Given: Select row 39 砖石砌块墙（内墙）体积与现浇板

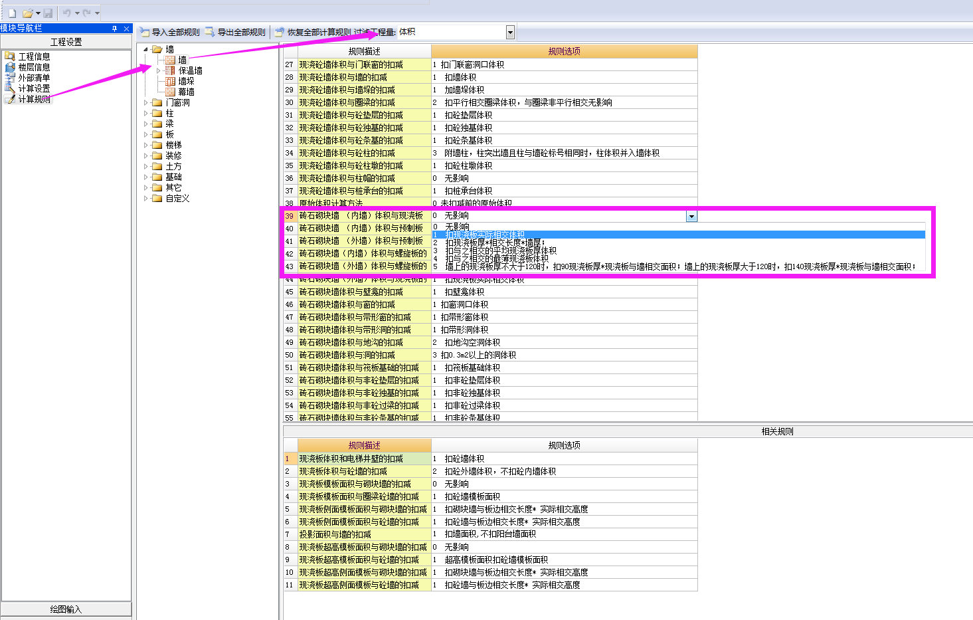Looking at the screenshot, I should pyautogui.click(x=365, y=215).
